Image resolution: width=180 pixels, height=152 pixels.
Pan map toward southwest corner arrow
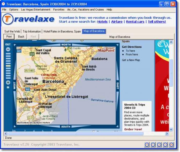[x=15, y=126]
